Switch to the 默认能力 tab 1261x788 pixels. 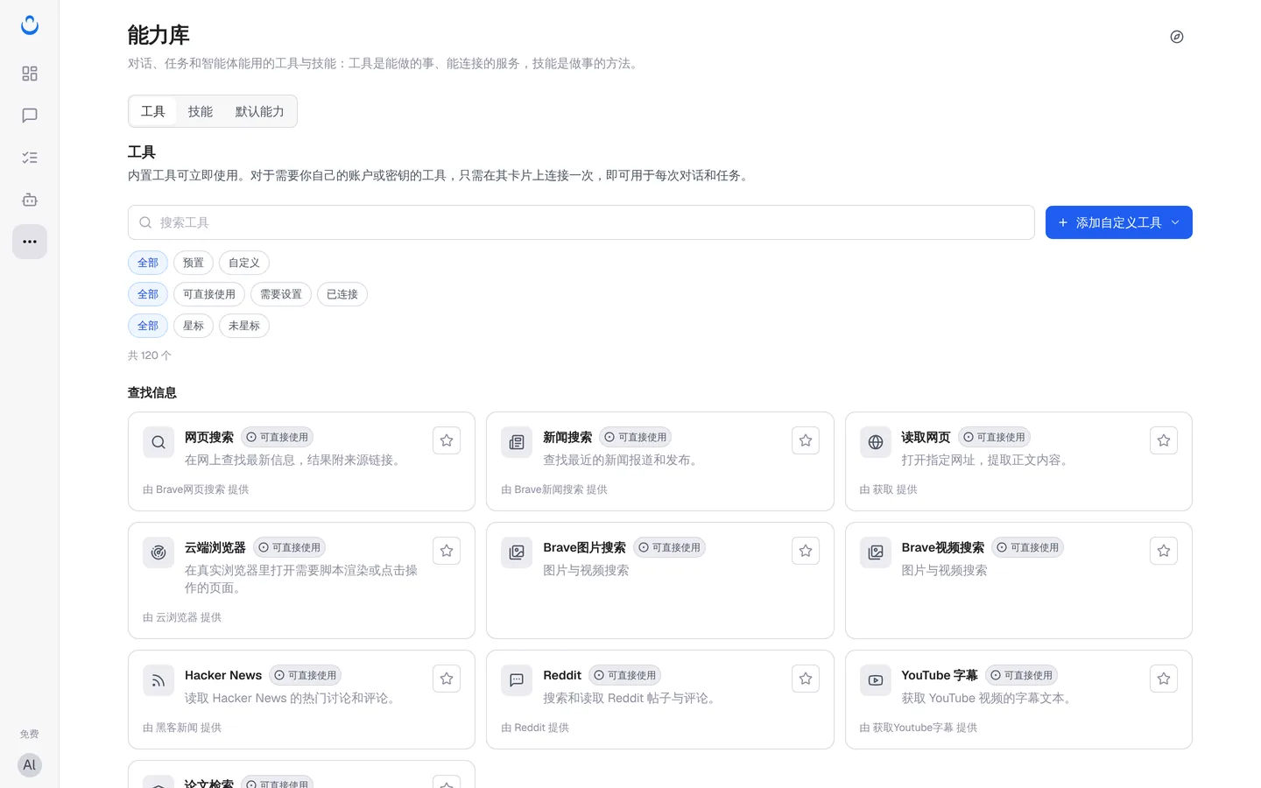click(260, 111)
